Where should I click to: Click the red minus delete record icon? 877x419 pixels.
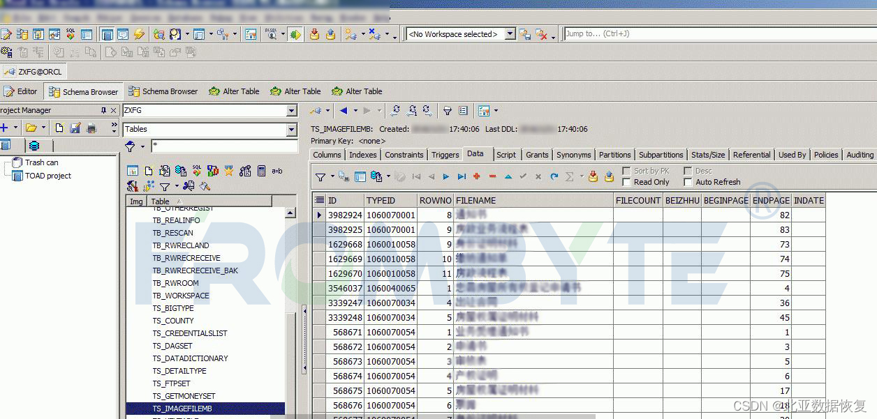coord(492,177)
